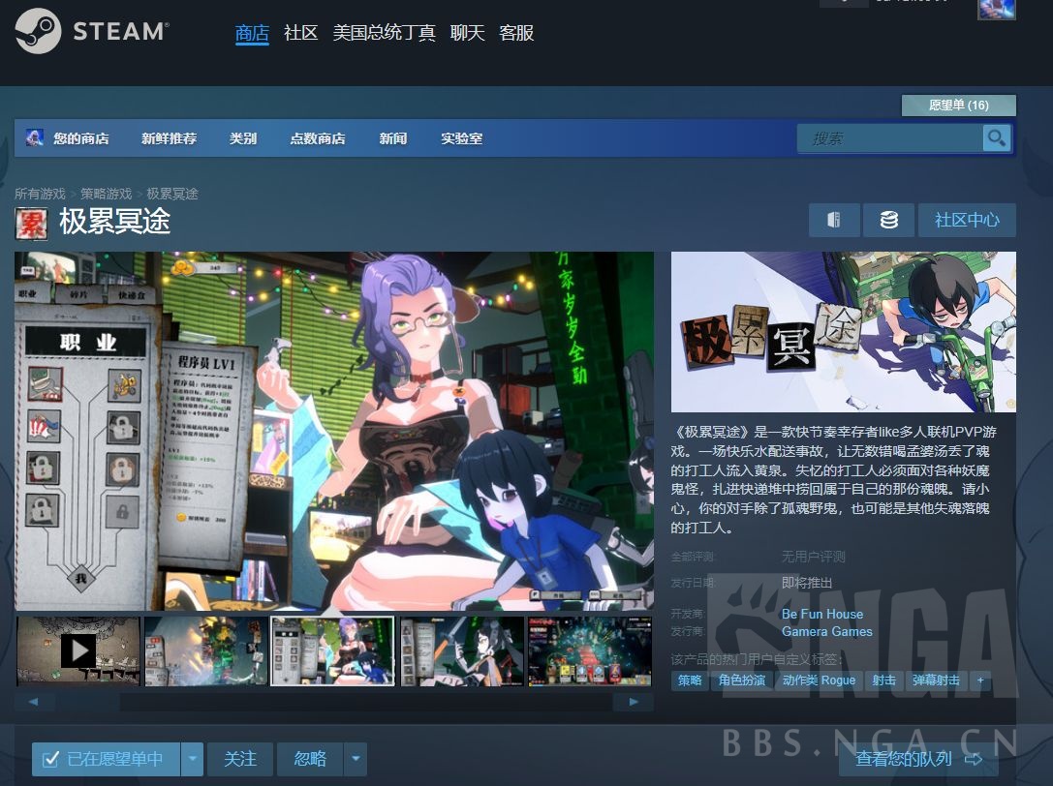
Task: Click the 极累冥途 game icon beside the title
Action: click(x=32, y=225)
